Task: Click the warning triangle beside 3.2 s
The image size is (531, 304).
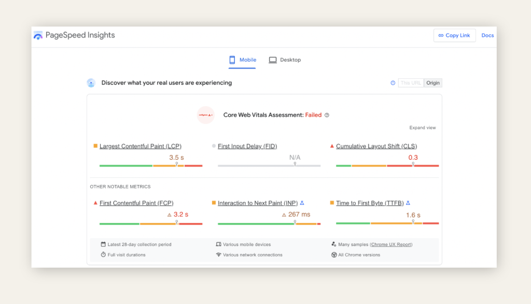Action: coord(169,215)
